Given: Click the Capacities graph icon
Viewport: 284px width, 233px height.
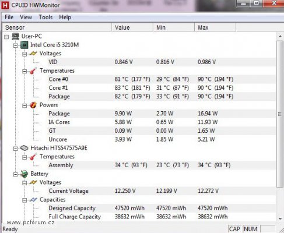Looking at the screenshot, I should (33, 200).
